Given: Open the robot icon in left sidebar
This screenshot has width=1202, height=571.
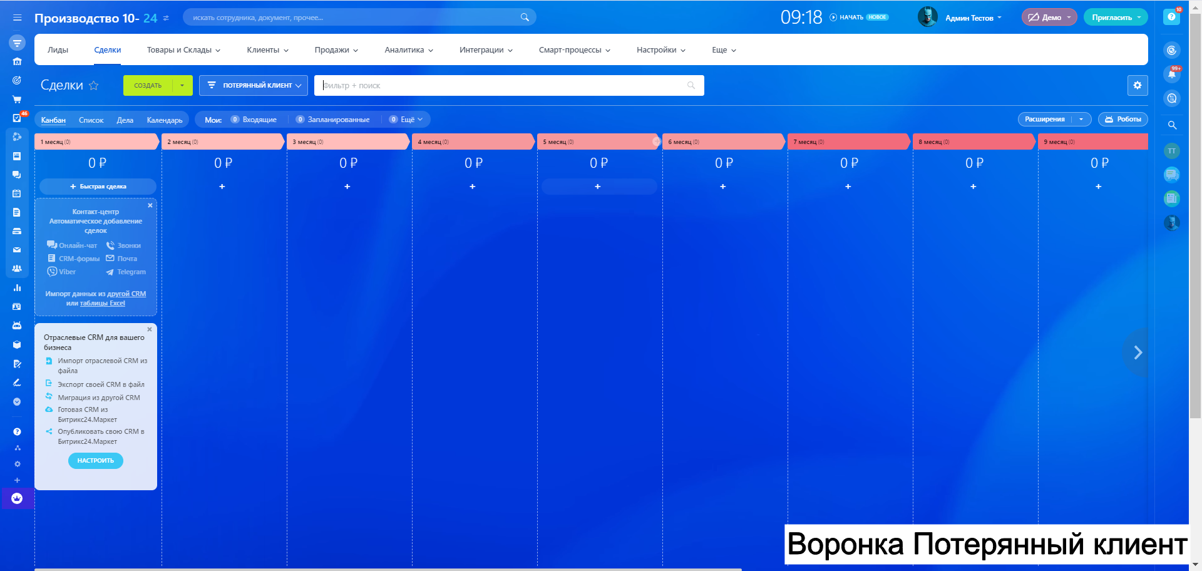Looking at the screenshot, I should click(x=17, y=326).
